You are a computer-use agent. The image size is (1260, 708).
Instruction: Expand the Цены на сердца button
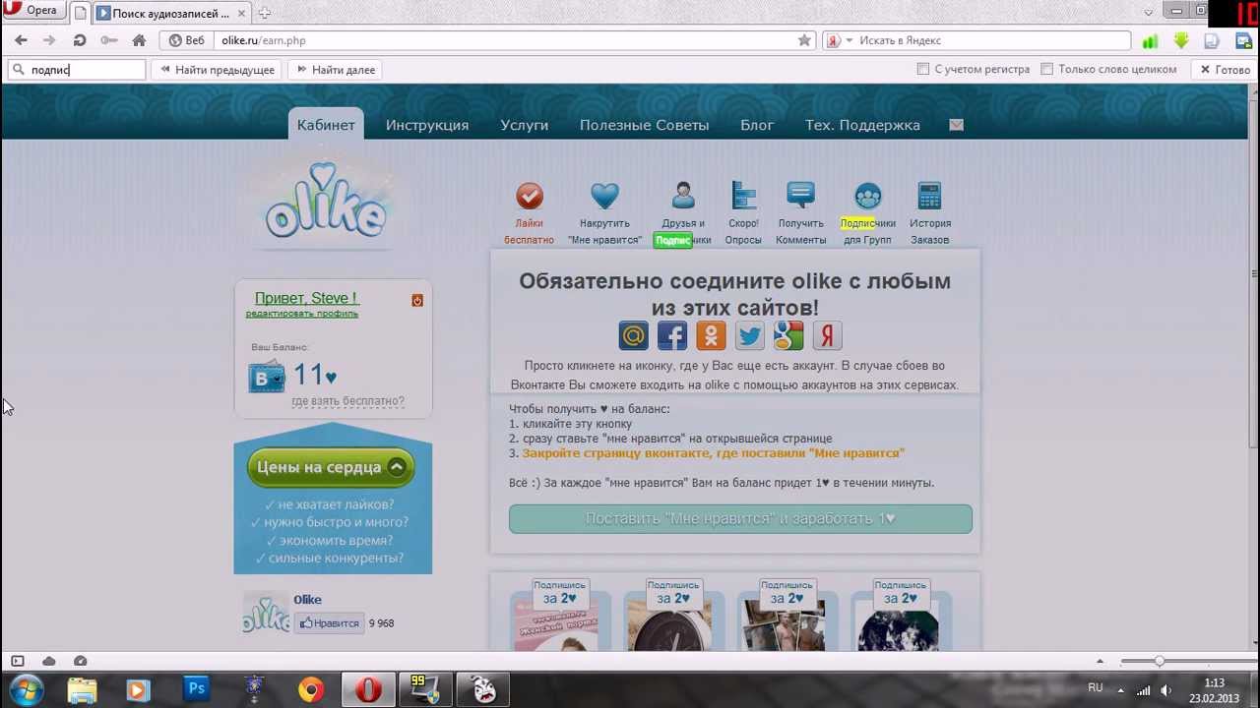pyautogui.click(x=331, y=467)
